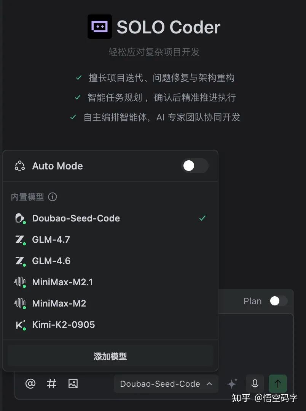Click the microphone voice input icon
Image resolution: width=306 pixels, height=411 pixels.
click(x=255, y=384)
